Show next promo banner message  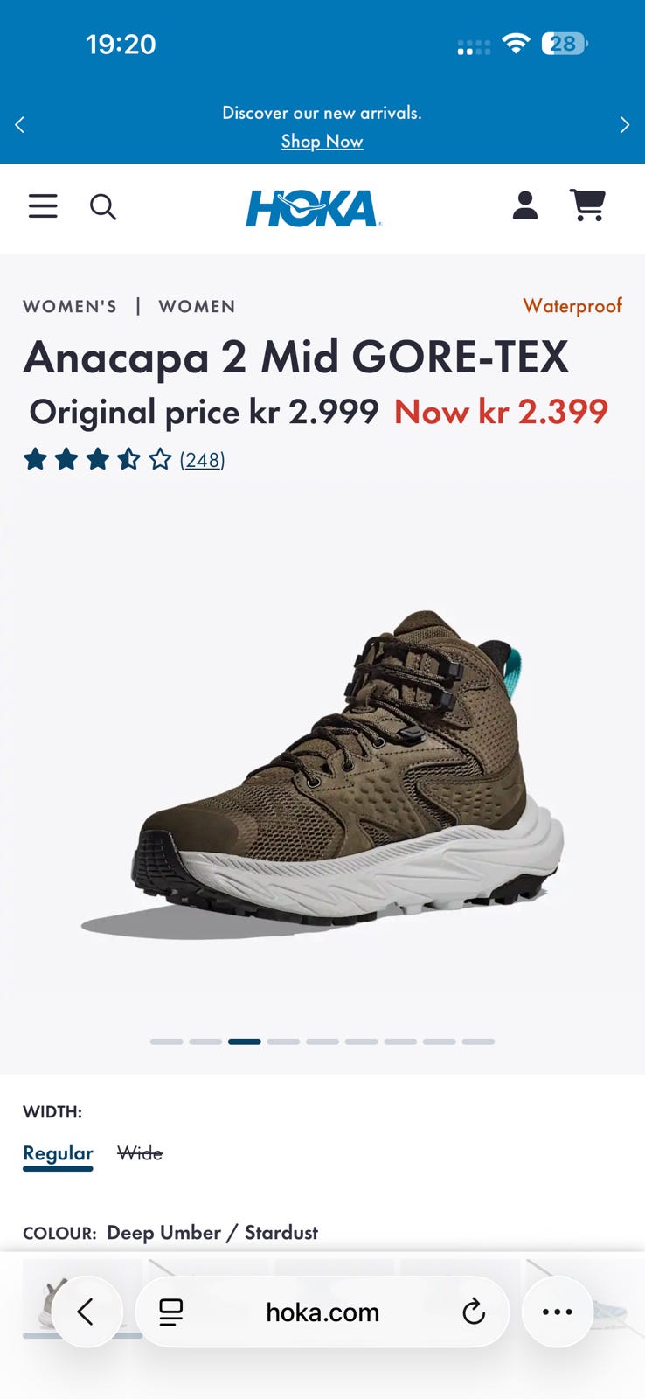(x=624, y=125)
